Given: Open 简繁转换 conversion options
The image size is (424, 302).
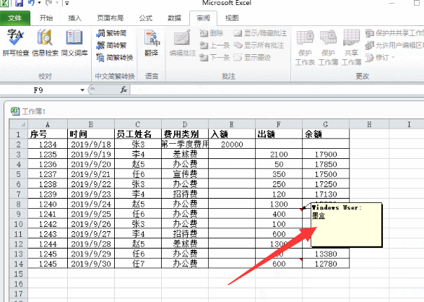Looking at the screenshot, I should 115,57.
